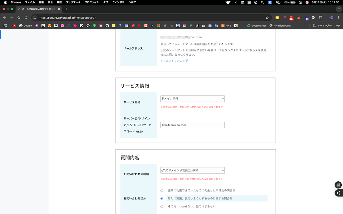This screenshot has height=214, width=343.
Task: Select 新たに実施、設定しようとするものに関する問合せ radio button
Action: 162,198
